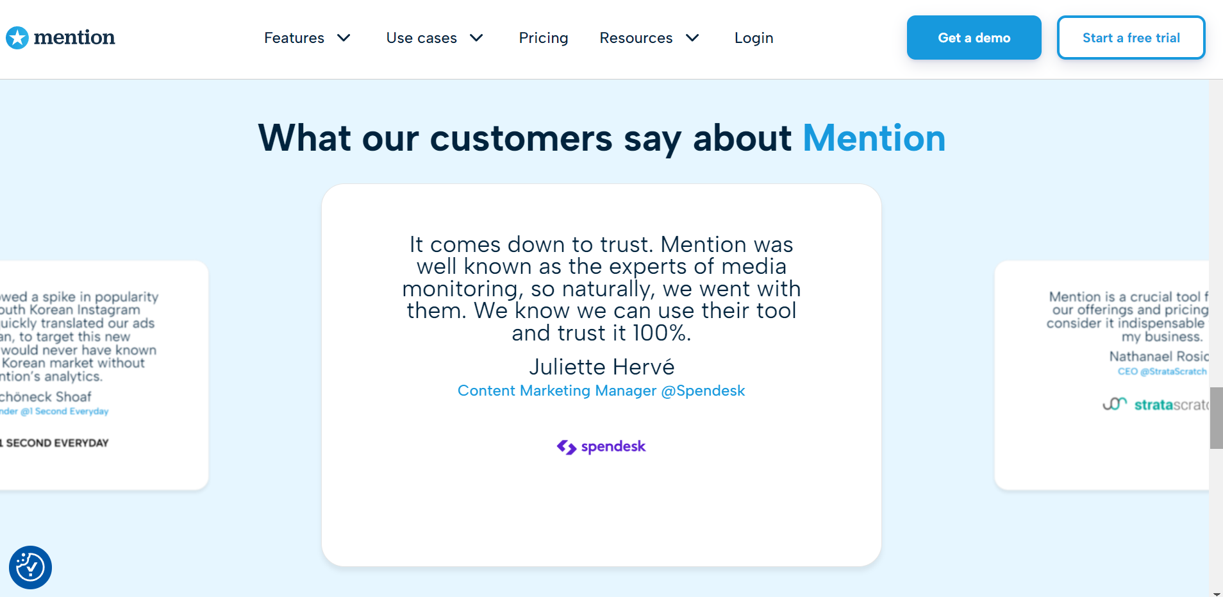Image resolution: width=1223 pixels, height=597 pixels.
Task: Click the Mention star logo icon
Action: tap(17, 38)
